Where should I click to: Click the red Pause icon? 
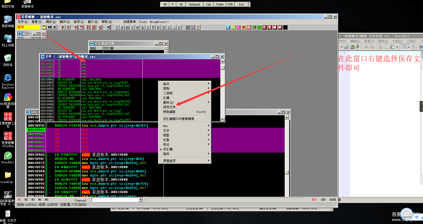pyautogui.click(x=68, y=27)
